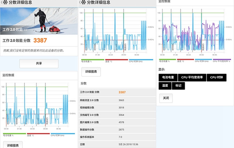Click 关闭 to close the detailed chart

pyautogui.click(x=166, y=98)
